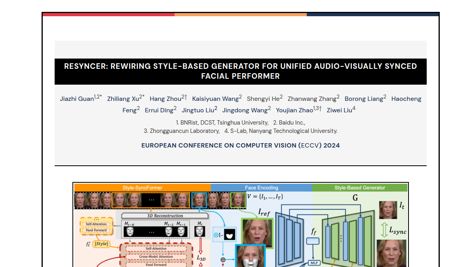This screenshot has width=475, height=267.
Task: Click the [Style] token box in the diagram
Action: click(x=101, y=244)
